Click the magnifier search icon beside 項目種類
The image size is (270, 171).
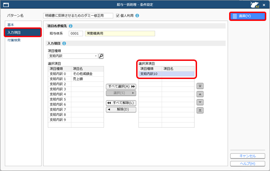101,56
